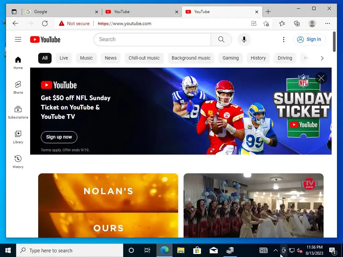Open the Collections icon
Screen dimensions: 343x257
pos(297,23)
